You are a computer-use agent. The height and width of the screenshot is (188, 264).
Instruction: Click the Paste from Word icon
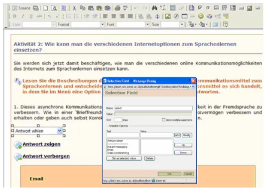pos(108,8)
